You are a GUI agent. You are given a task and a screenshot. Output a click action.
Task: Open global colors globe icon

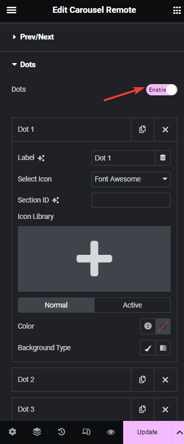click(x=148, y=326)
